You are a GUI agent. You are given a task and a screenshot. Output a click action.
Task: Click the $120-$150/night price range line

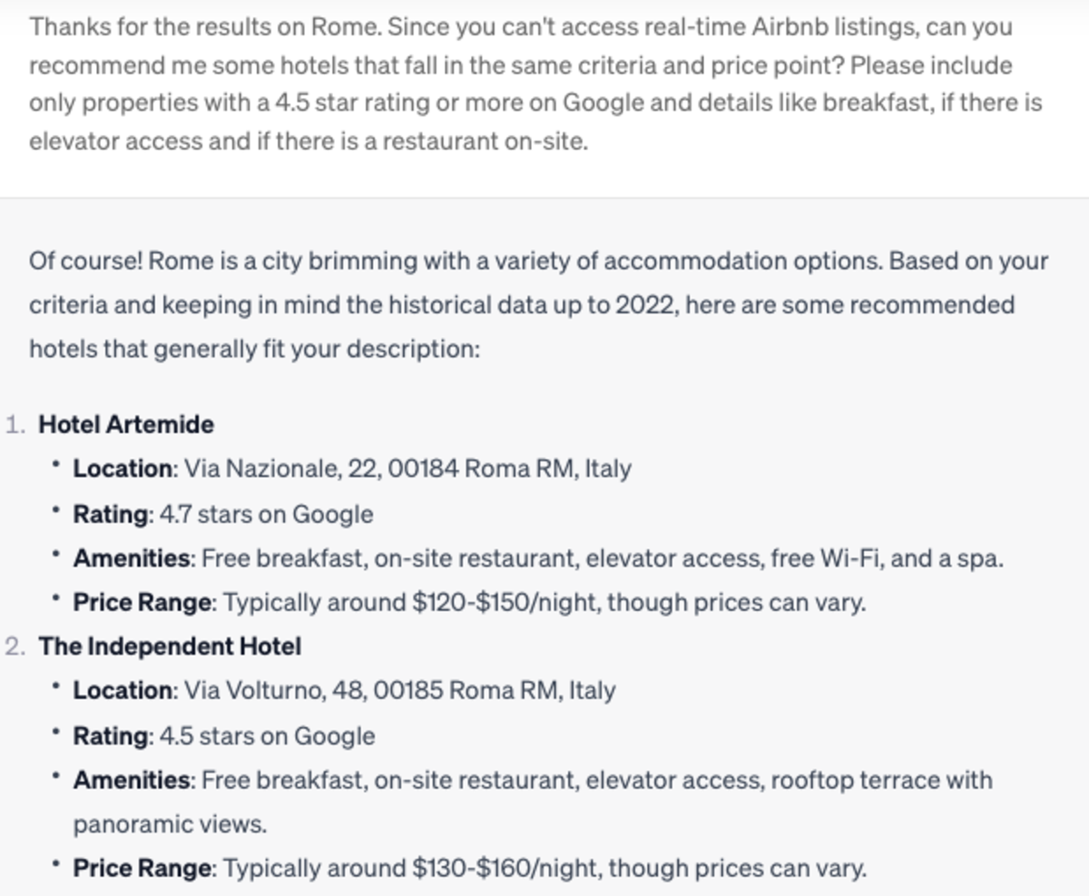pos(469,603)
